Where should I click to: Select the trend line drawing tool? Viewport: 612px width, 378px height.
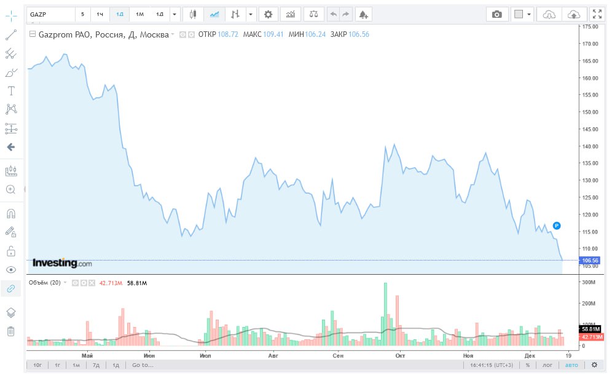(10, 35)
